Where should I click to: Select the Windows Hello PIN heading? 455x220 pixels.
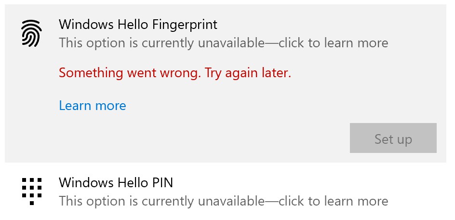116,182
